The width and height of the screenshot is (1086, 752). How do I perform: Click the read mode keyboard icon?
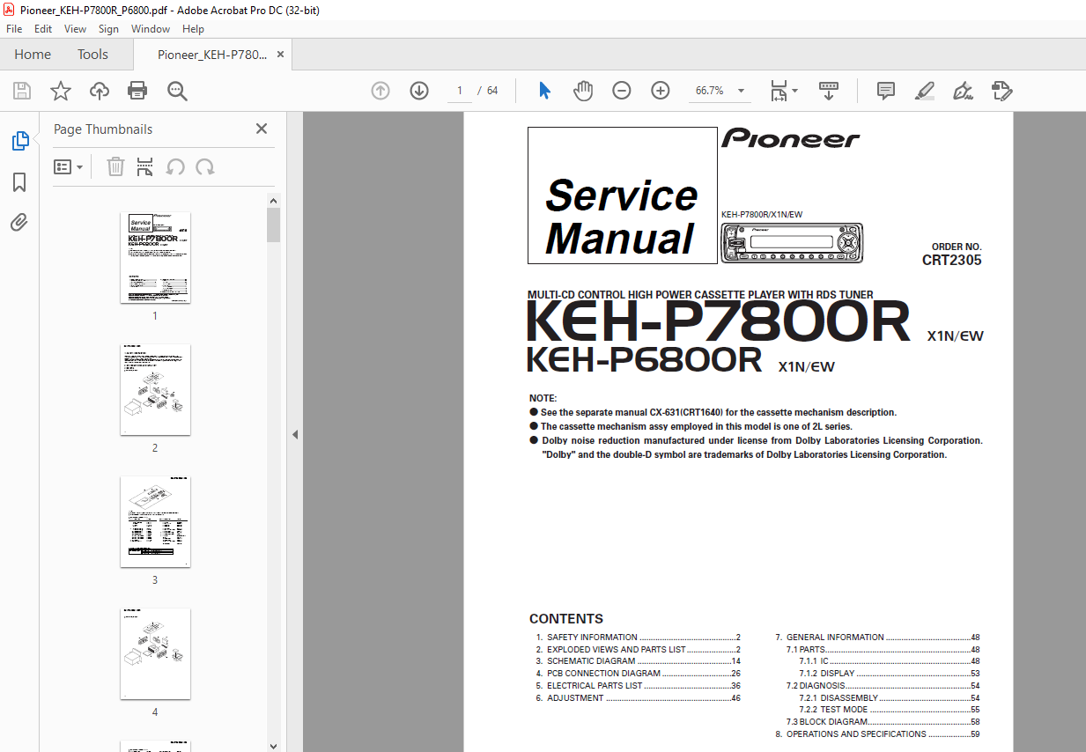coord(828,91)
